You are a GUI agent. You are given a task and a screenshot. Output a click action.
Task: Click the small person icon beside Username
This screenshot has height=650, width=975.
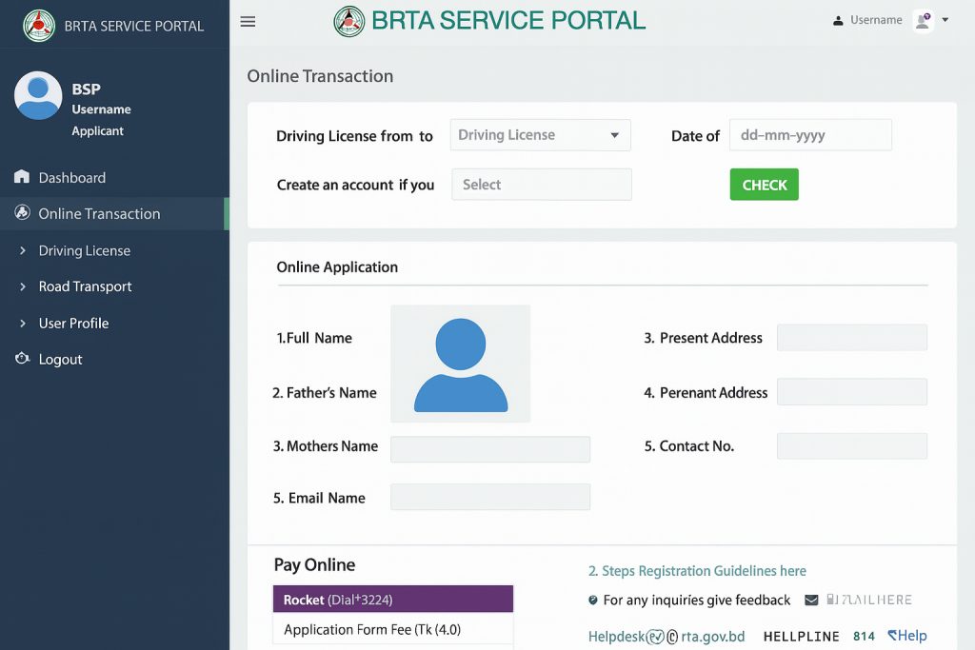click(x=838, y=21)
